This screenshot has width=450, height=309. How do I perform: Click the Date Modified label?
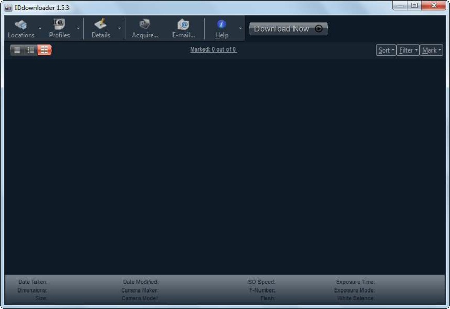(x=141, y=282)
